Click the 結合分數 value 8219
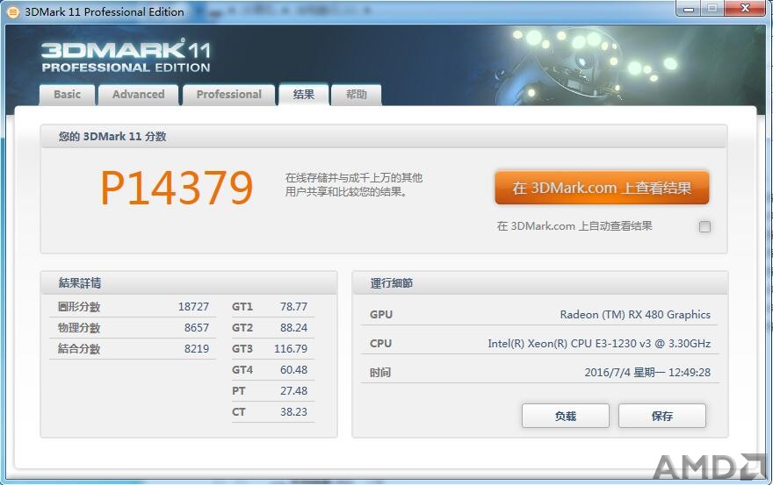Viewport: 773px width, 485px height. click(x=197, y=349)
